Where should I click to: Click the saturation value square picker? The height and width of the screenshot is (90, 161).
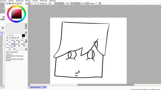[x=17, y=14]
